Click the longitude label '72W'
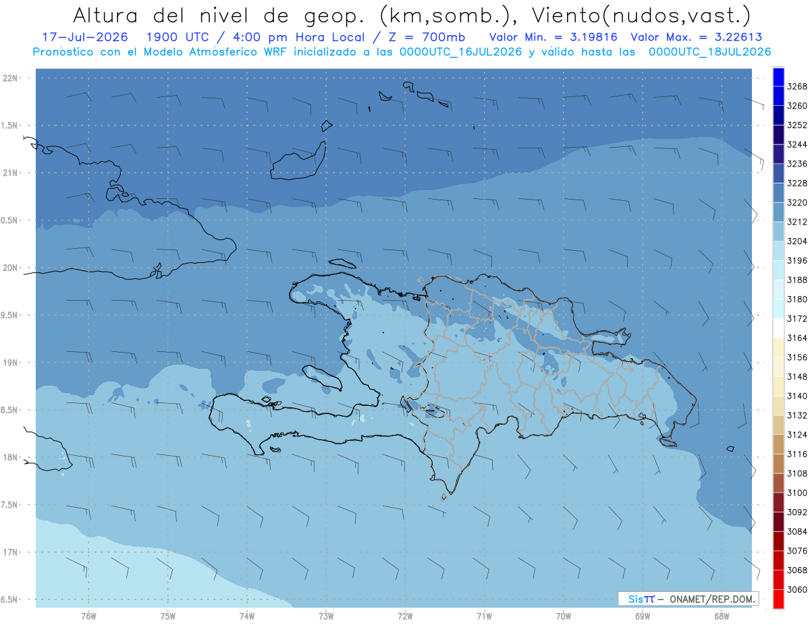Screen dimensions: 810x625 pyautogui.click(x=406, y=616)
